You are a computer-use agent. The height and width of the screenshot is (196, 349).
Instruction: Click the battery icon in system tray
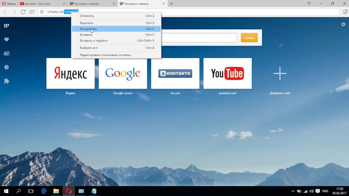point(299,191)
